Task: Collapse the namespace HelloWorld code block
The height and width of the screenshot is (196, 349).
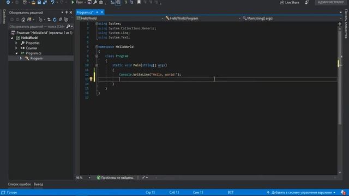Action: pyautogui.click(x=97, y=47)
